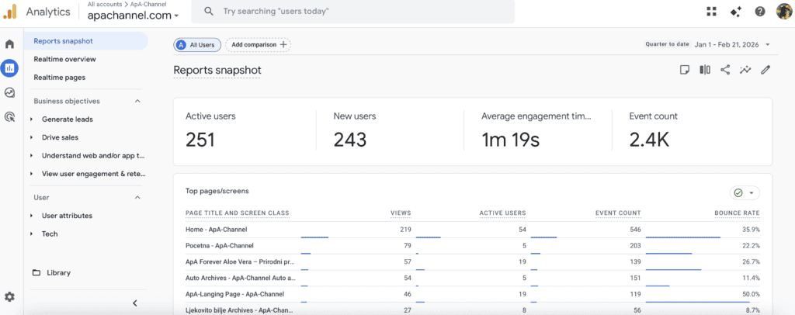The image size is (795, 315).
Task: Click the All Users 'A' badge
Action: pyautogui.click(x=181, y=44)
